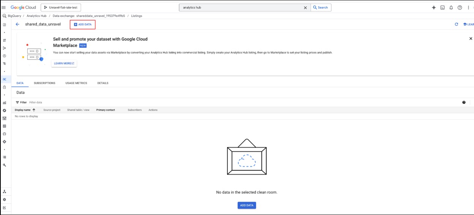Screen dimensions: 474x215
Task: Click the top ADD DATA button
Action: (x=83, y=25)
